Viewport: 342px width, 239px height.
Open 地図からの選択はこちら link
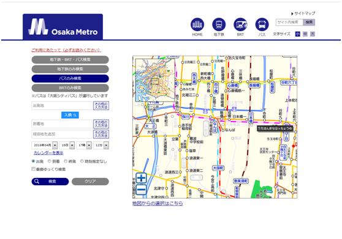(158, 204)
